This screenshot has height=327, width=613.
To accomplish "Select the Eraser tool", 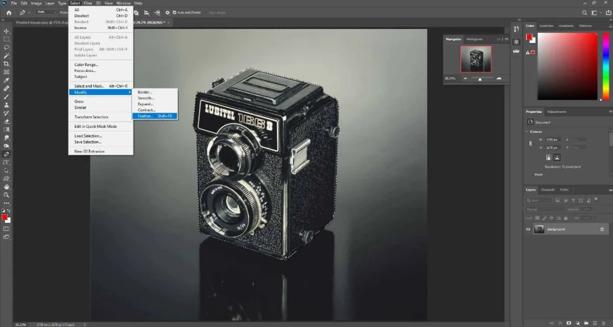I will coord(7,121).
